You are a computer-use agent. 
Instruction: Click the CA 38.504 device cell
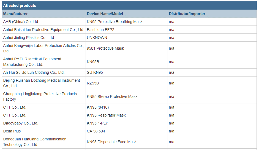[x=127, y=131]
